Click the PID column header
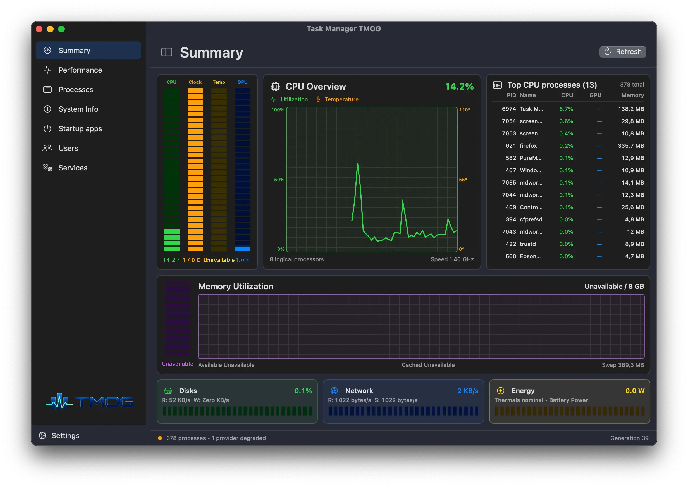Screen dimensions: 688x487 pyautogui.click(x=511, y=95)
